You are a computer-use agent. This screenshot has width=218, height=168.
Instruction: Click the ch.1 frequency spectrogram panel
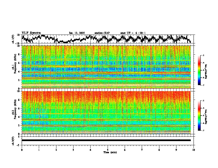tap(106, 67)
